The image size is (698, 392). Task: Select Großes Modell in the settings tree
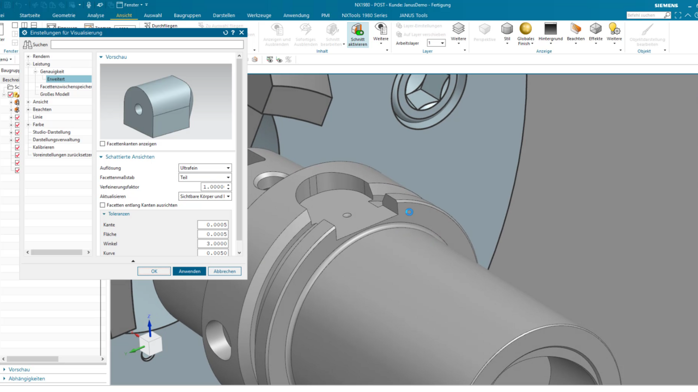(x=55, y=94)
